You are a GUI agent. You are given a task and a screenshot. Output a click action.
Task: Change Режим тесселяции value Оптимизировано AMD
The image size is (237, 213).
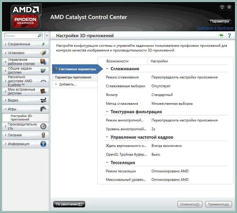(x=170, y=171)
